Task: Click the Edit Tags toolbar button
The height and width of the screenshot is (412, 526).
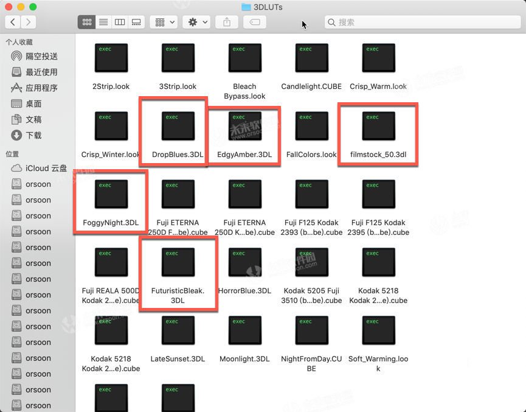Action: [x=255, y=22]
